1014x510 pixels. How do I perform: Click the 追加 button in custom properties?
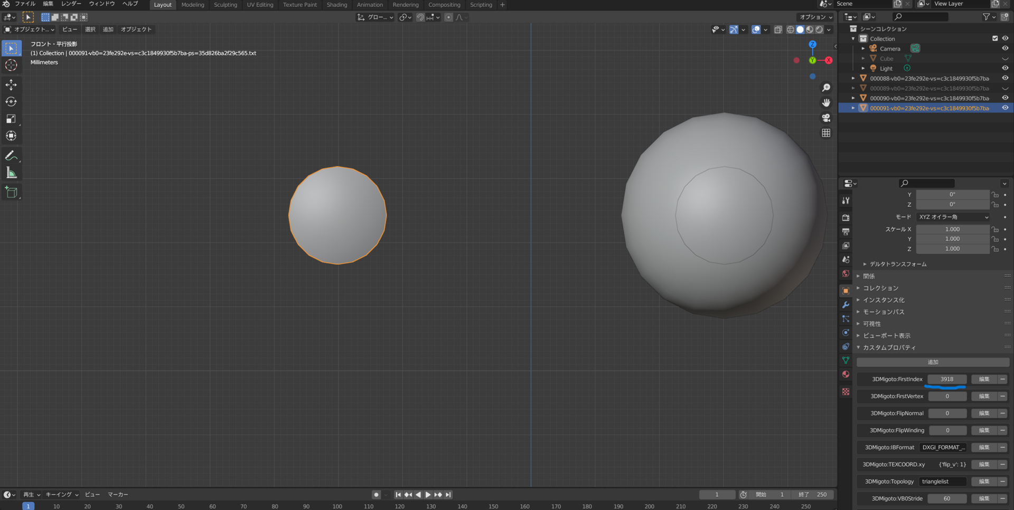click(x=933, y=362)
